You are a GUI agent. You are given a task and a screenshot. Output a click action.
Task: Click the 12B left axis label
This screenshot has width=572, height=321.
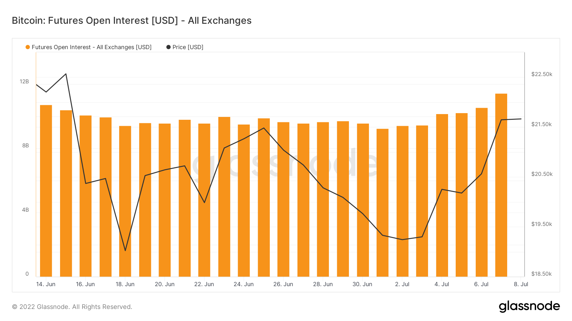pos(24,81)
